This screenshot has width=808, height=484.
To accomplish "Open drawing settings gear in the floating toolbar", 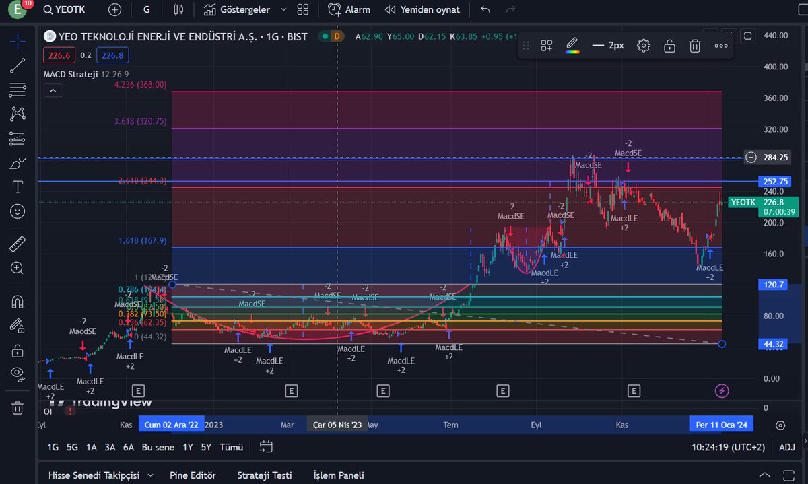I will coord(644,46).
